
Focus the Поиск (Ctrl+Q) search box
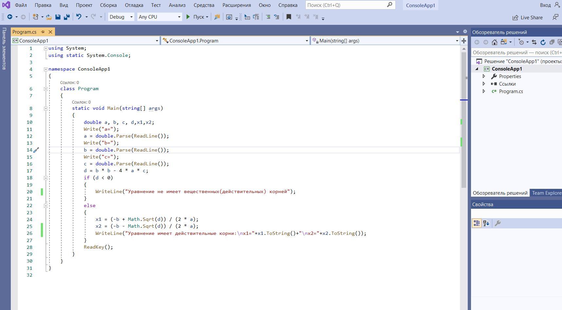pos(350,5)
